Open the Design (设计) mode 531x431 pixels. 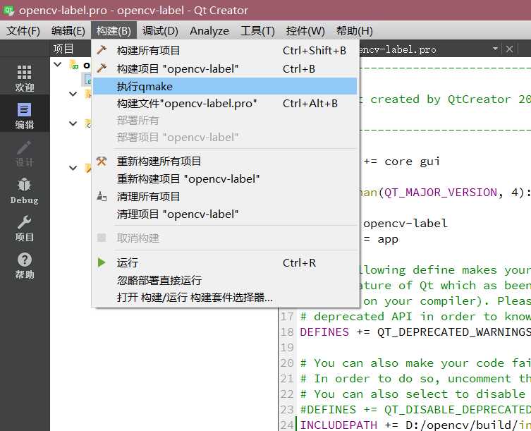25,153
